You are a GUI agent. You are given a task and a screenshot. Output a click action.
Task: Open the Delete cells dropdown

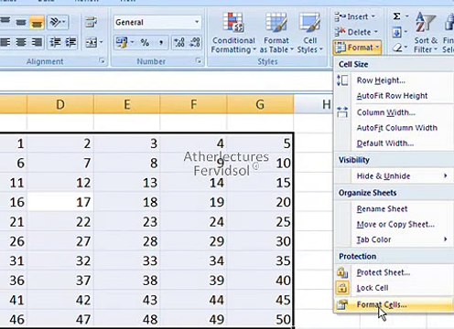(x=356, y=32)
